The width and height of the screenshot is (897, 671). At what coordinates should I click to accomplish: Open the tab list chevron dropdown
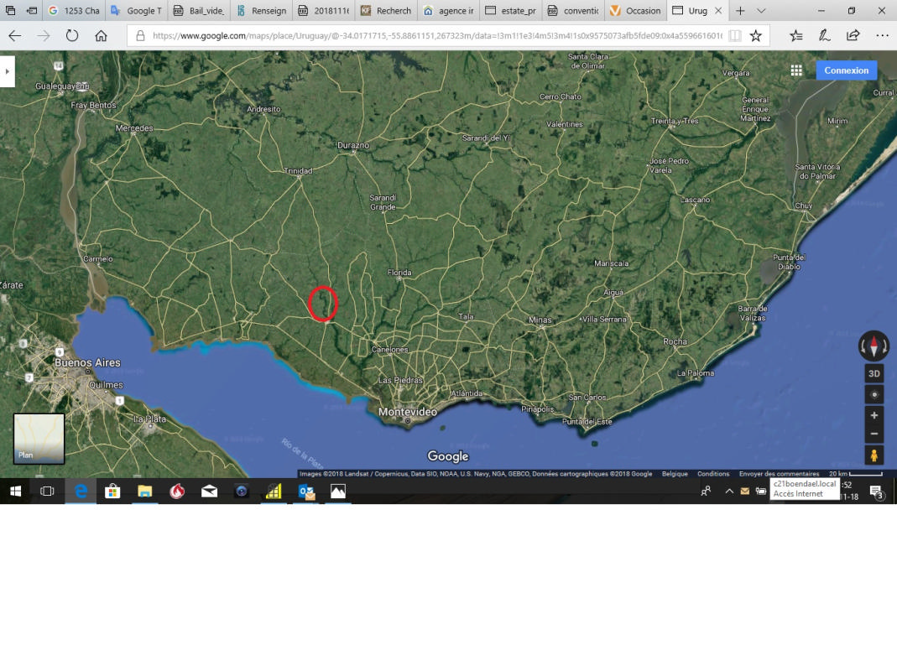[x=761, y=11]
